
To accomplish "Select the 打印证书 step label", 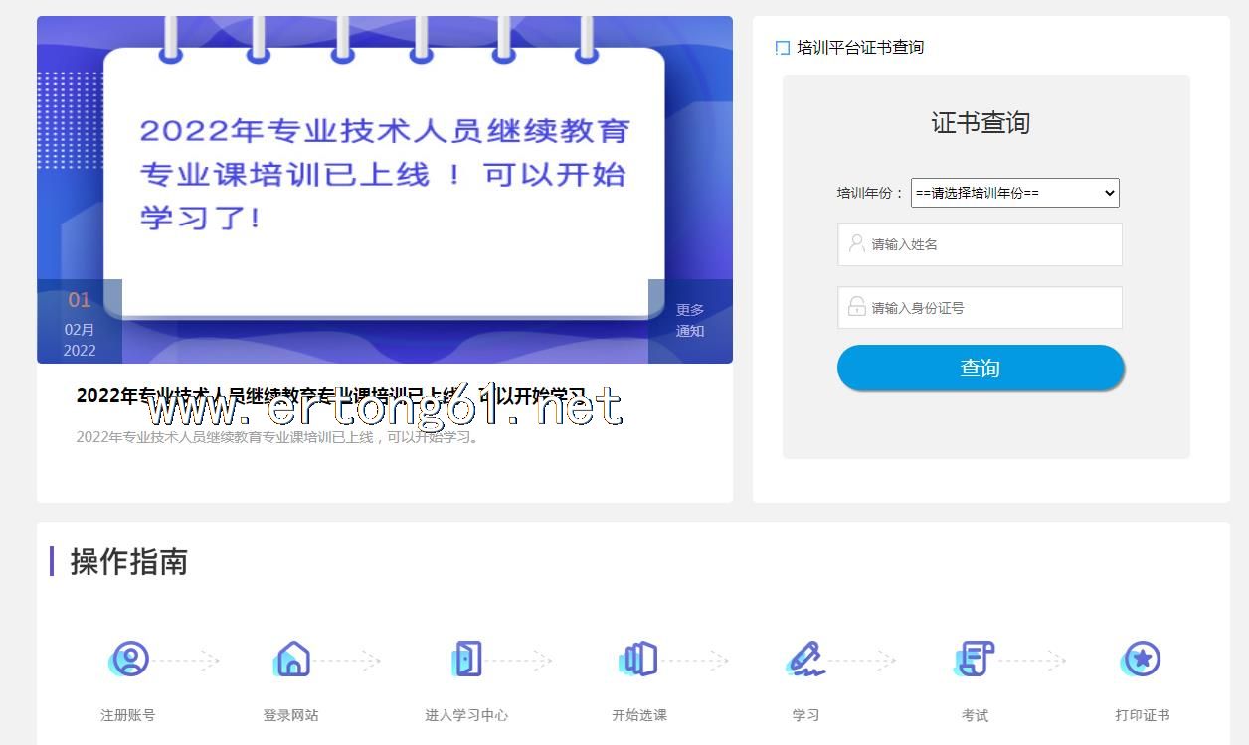I will (x=1142, y=715).
